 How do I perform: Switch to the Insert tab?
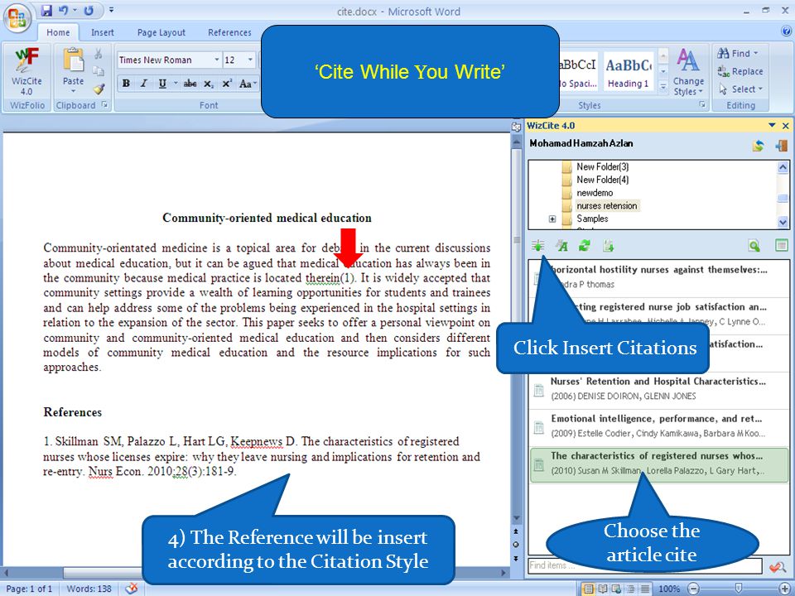[x=103, y=32]
